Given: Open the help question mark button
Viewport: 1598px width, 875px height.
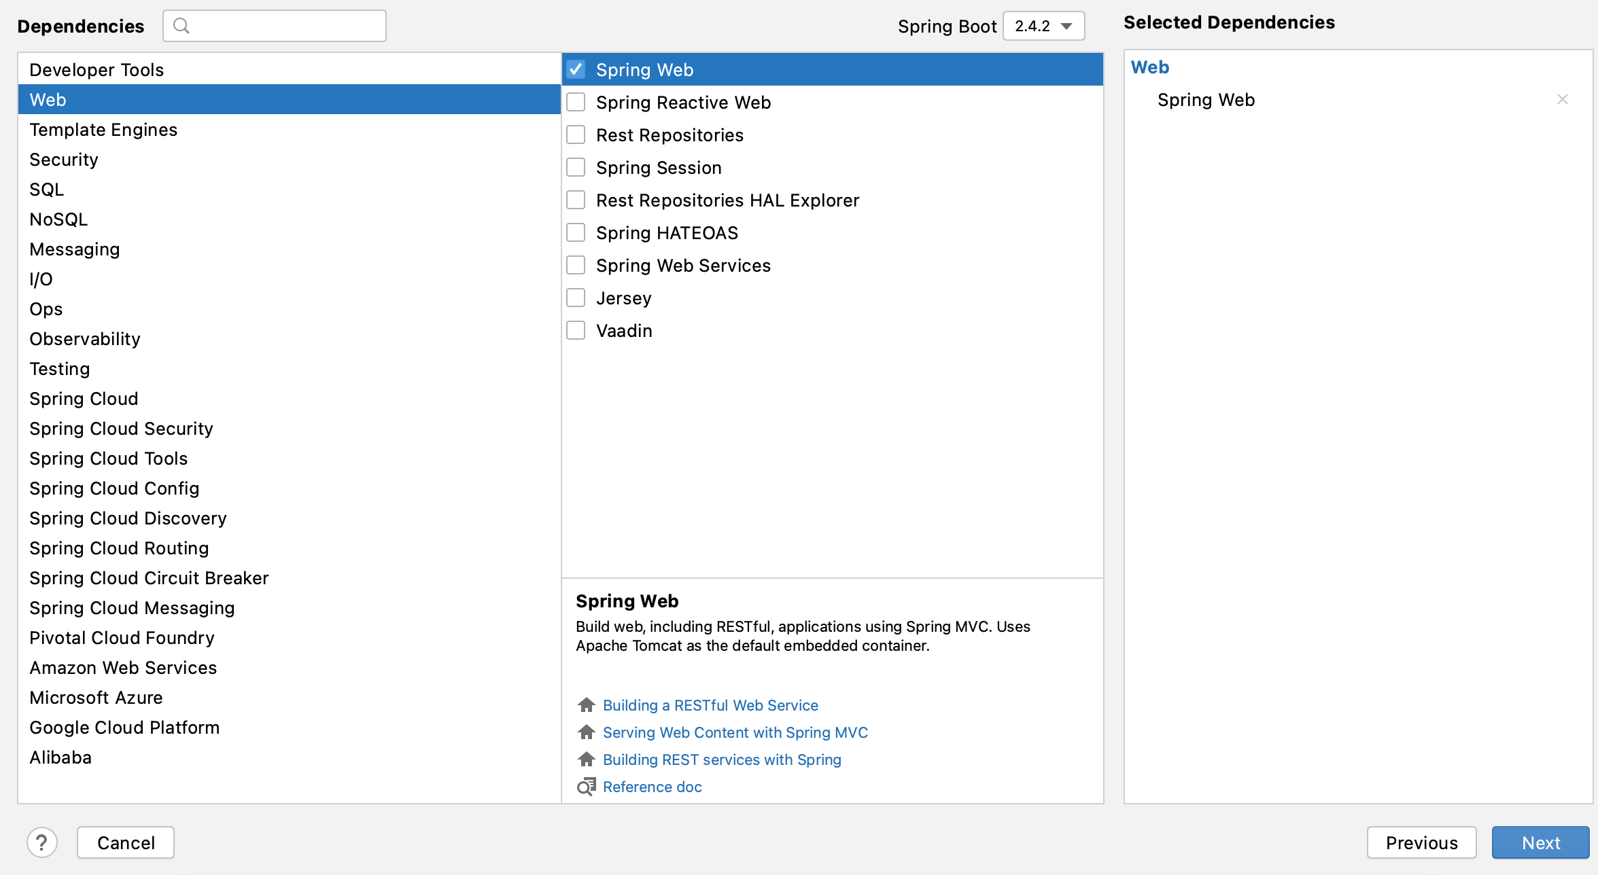Looking at the screenshot, I should pyautogui.click(x=42, y=842).
